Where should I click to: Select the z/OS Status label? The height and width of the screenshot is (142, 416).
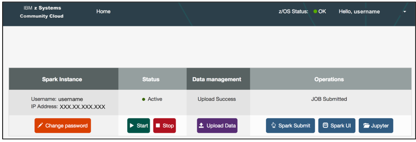[x=293, y=12]
